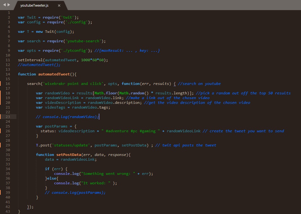Click variable 'videoDescription' on line 20

[x=63, y=103]
